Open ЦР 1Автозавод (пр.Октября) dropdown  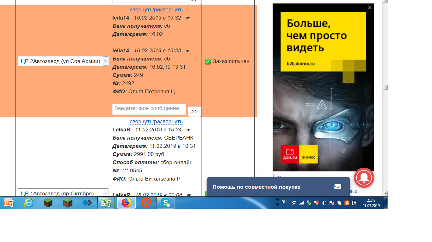[63, 193]
